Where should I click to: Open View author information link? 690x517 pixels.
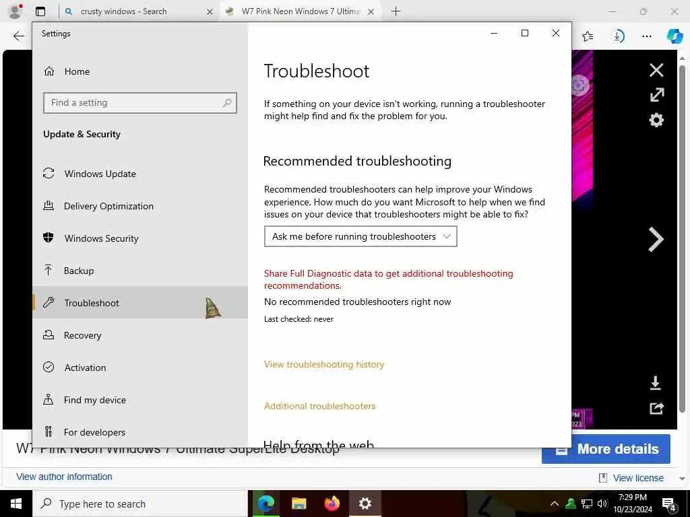point(64,477)
